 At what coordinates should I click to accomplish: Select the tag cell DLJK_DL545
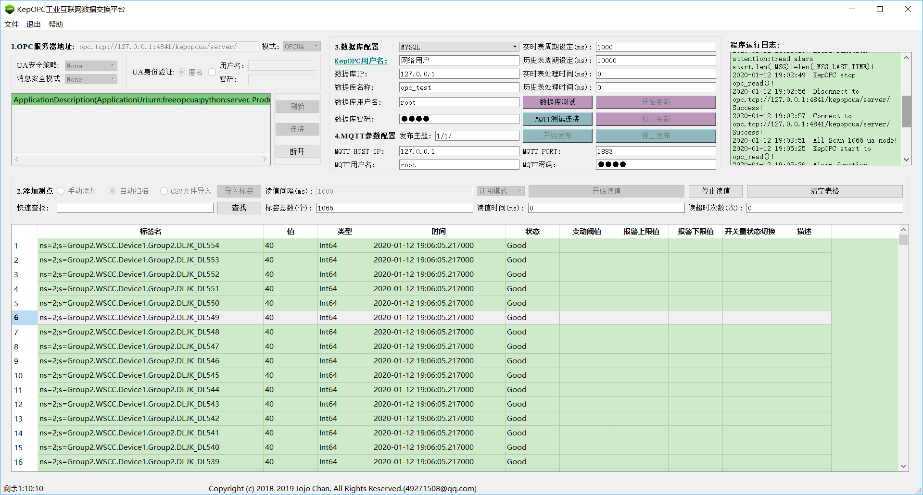(151, 375)
